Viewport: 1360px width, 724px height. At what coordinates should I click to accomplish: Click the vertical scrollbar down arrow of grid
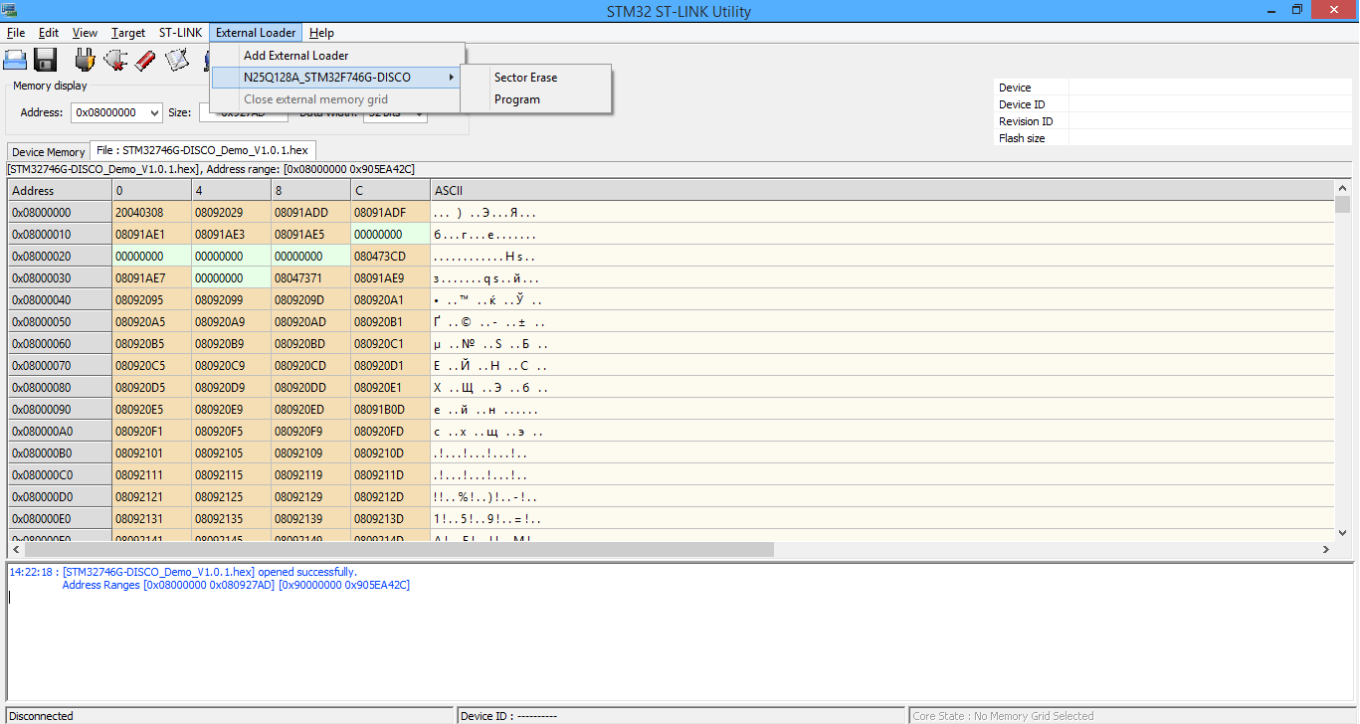[1342, 533]
